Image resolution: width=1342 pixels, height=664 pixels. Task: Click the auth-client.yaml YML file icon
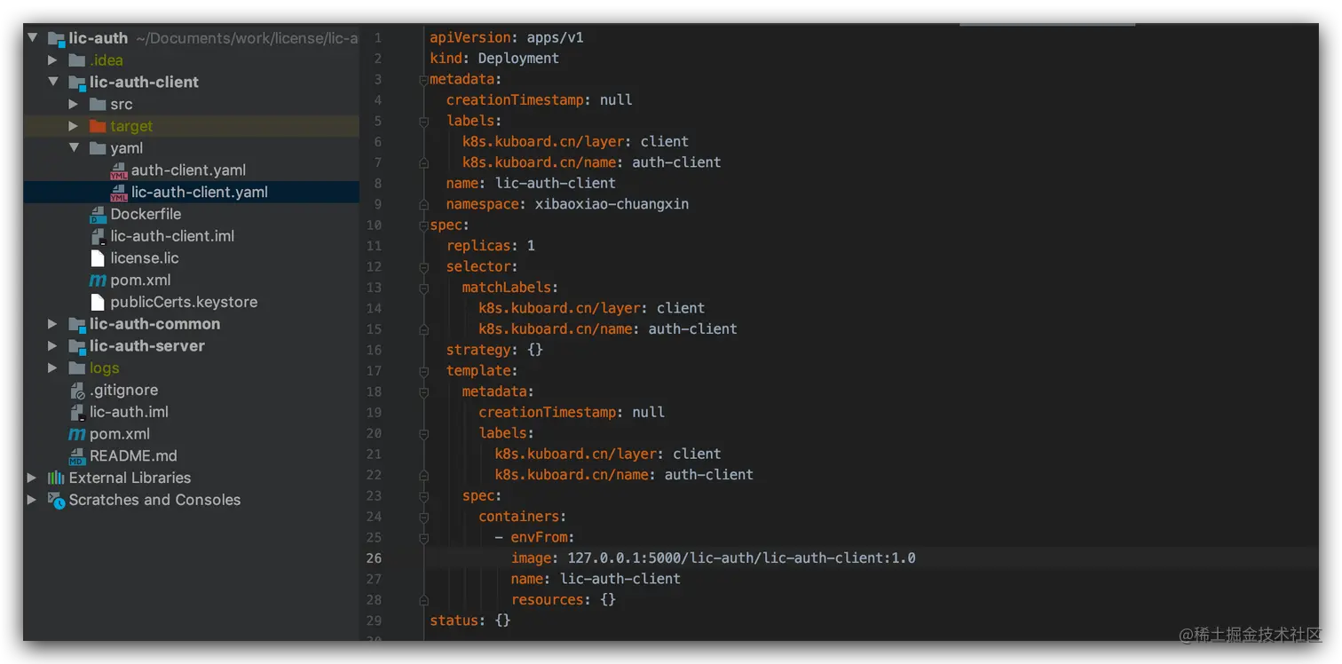tap(119, 170)
